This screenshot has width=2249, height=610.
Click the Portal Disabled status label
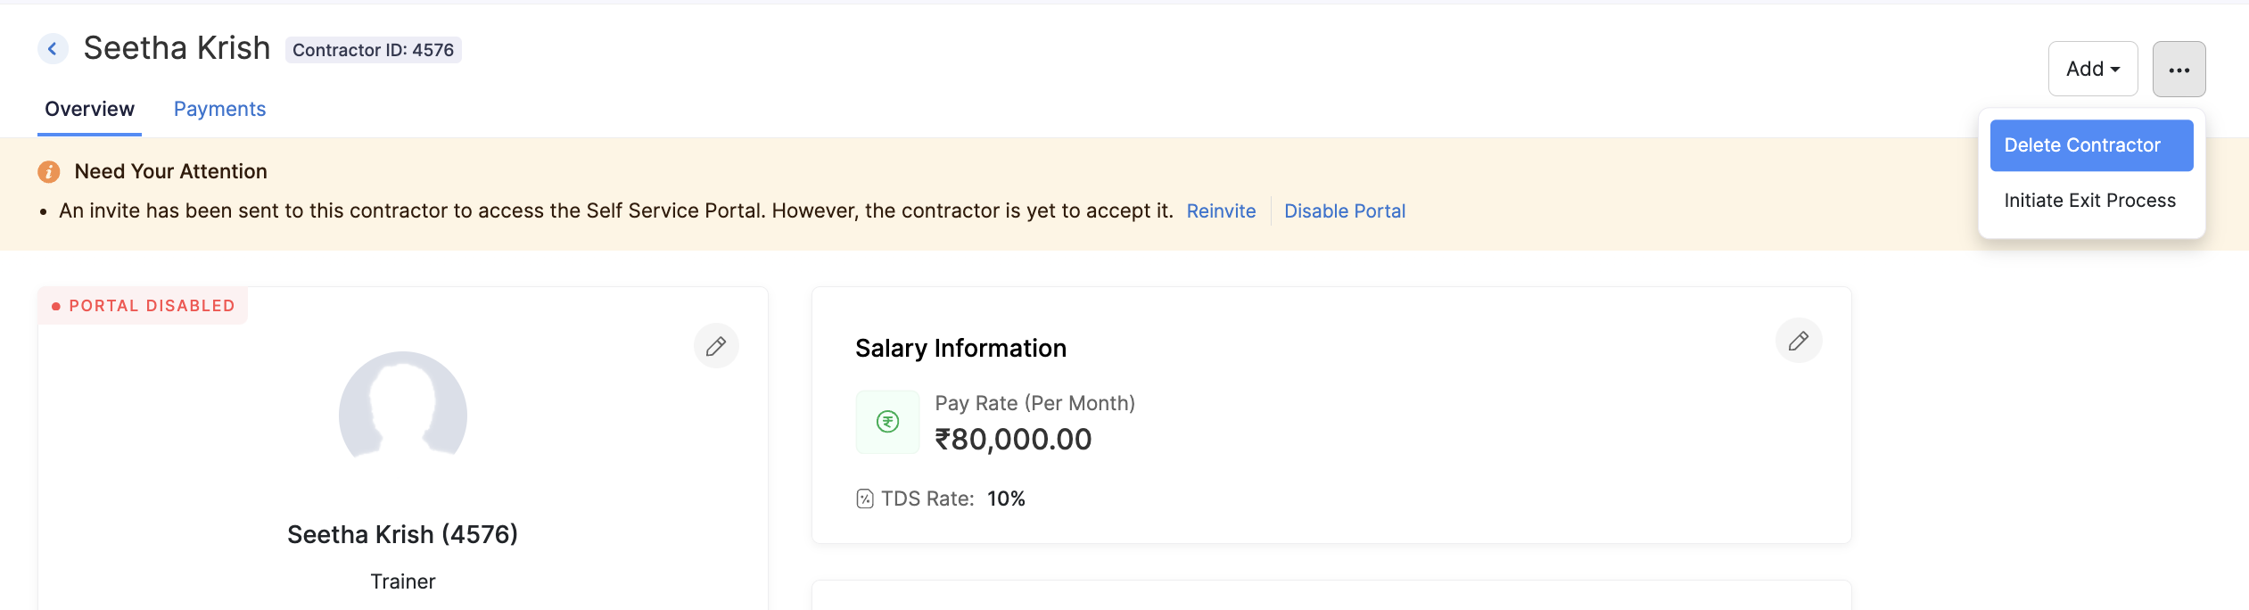143,306
